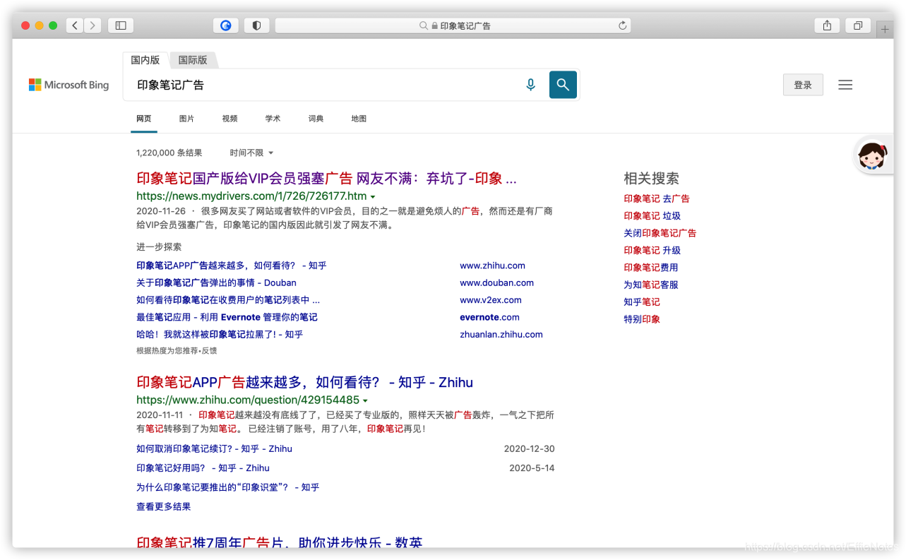Related search 特别印象
Image resolution: width=906 pixels, height=560 pixels.
pos(642,319)
